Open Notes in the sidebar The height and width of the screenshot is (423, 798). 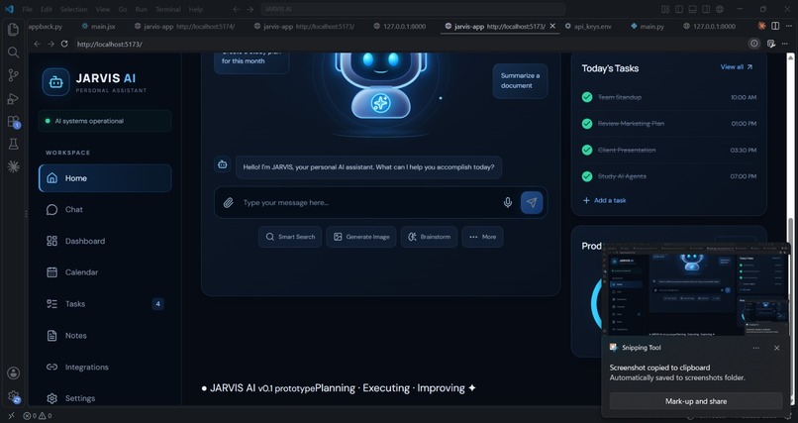click(x=104, y=336)
